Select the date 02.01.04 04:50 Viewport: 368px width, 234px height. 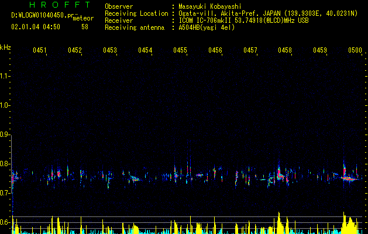[36, 27]
